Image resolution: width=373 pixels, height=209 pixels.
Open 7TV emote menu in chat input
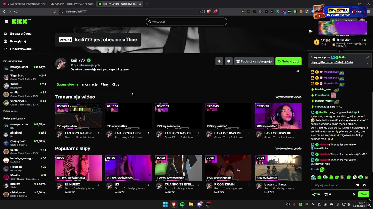pos(358,185)
